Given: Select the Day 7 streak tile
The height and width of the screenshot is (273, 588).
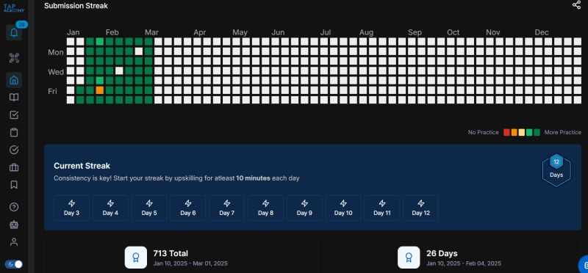Looking at the screenshot, I should [227, 208].
